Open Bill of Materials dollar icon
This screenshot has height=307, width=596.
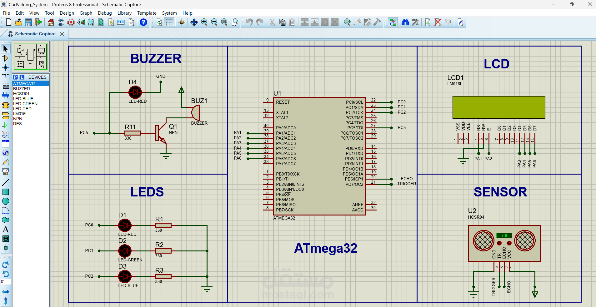click(x=111, y=22)
